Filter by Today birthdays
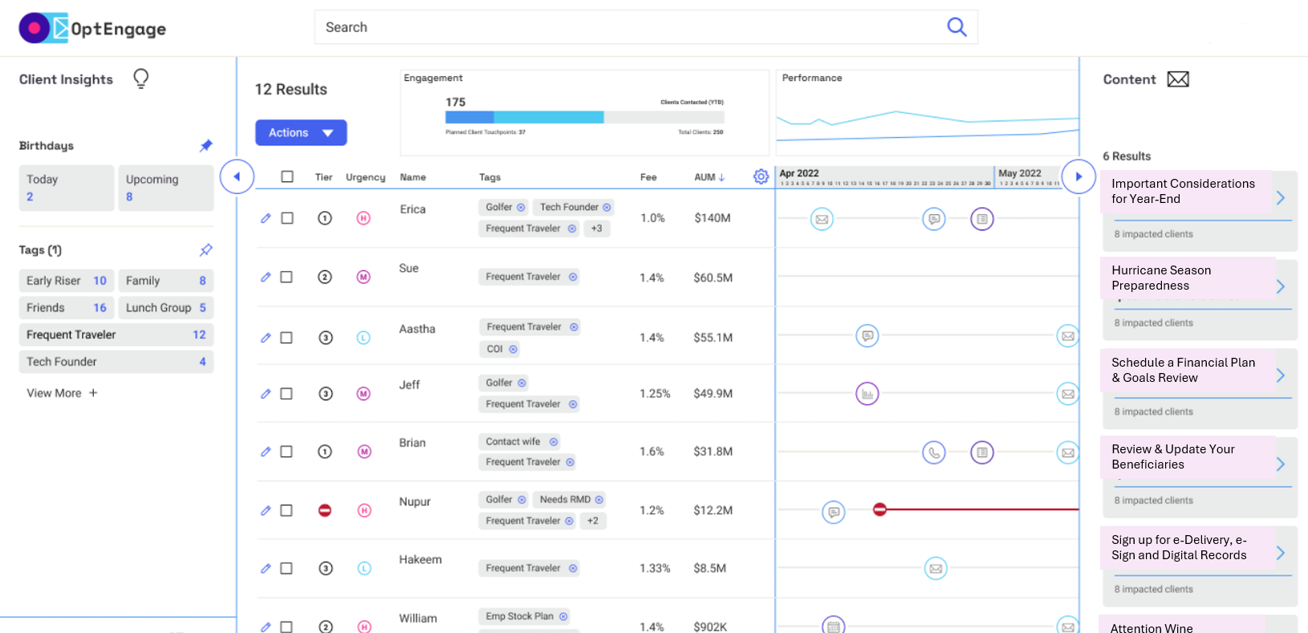Image resolution: width=1308 pixels, height=633 pixels. click(x=67, y=188)
